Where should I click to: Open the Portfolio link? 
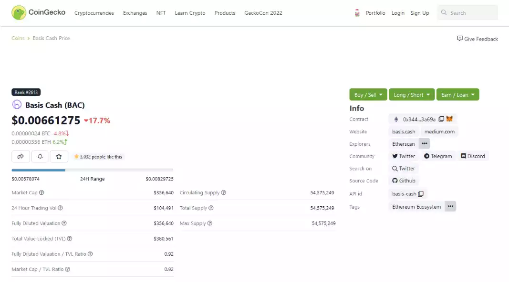[375, 13]
